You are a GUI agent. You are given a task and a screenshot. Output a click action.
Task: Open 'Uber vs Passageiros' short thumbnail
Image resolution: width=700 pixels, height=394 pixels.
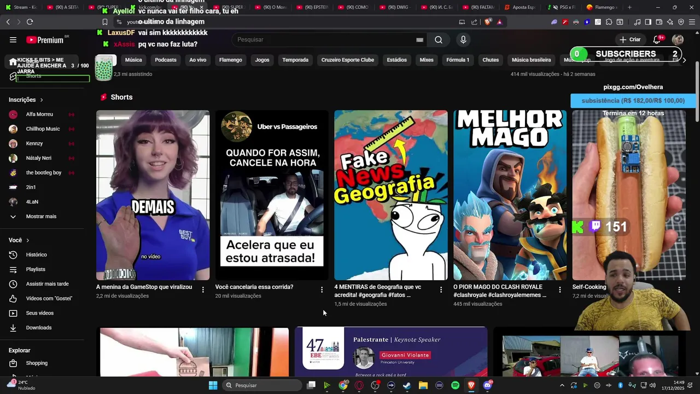[x=272, y=195]
